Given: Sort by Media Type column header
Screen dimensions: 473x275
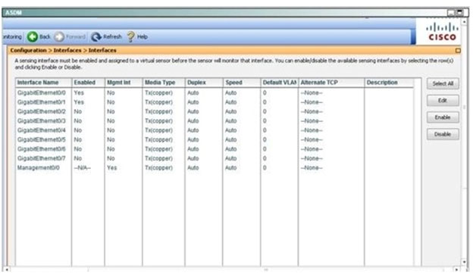Looking at the screenshot, I should click(x=164, y=83).
